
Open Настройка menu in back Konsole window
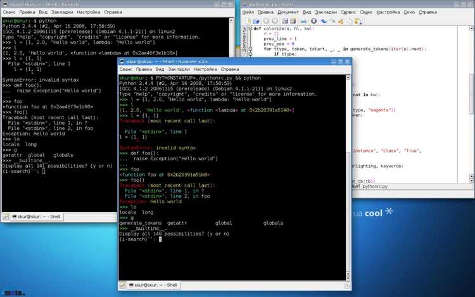click(88, 12)
